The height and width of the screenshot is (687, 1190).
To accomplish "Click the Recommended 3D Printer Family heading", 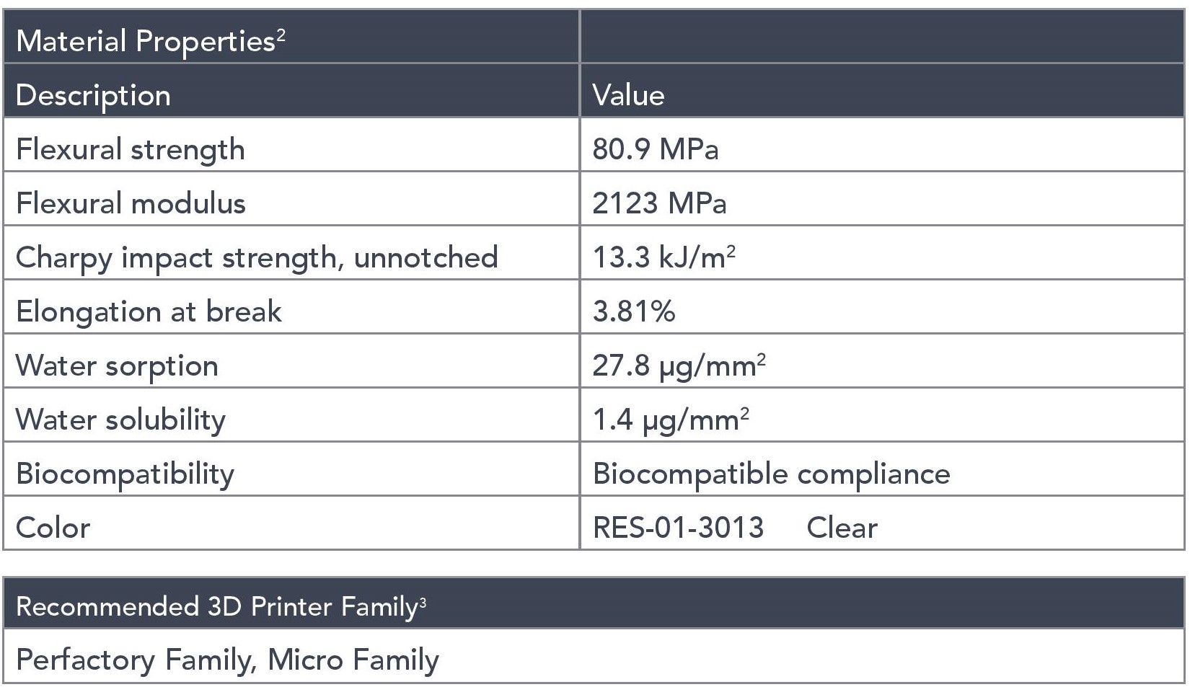I will (221, 606).
